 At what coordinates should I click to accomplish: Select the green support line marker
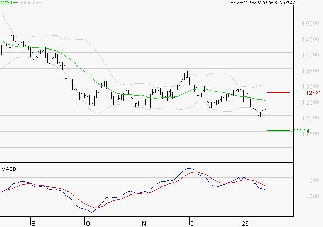[x=278, y=131]
